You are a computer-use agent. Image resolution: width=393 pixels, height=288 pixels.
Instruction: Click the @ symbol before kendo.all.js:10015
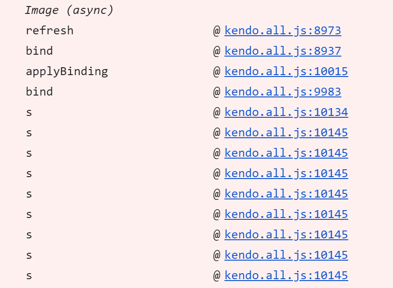(x=216, y=72)
